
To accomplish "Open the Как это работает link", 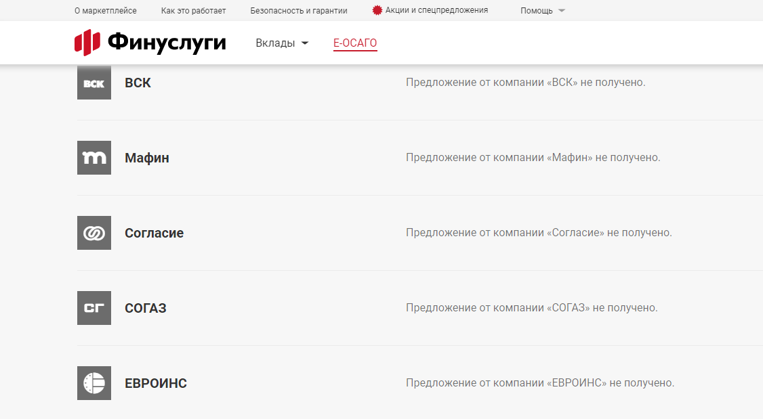I will [194, 11].
